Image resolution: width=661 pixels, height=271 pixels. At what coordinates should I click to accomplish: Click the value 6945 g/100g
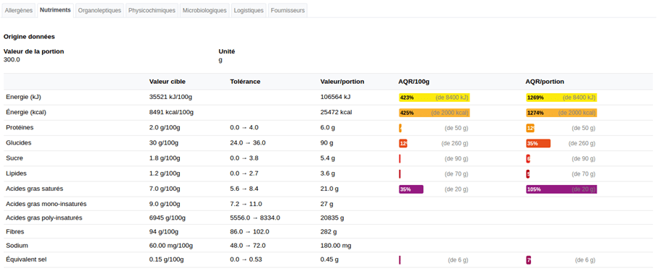[168, 218]
